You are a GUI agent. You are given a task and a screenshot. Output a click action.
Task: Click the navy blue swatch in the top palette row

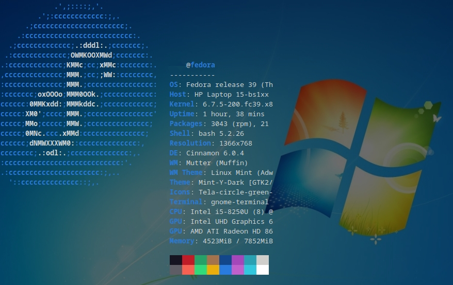225,260
